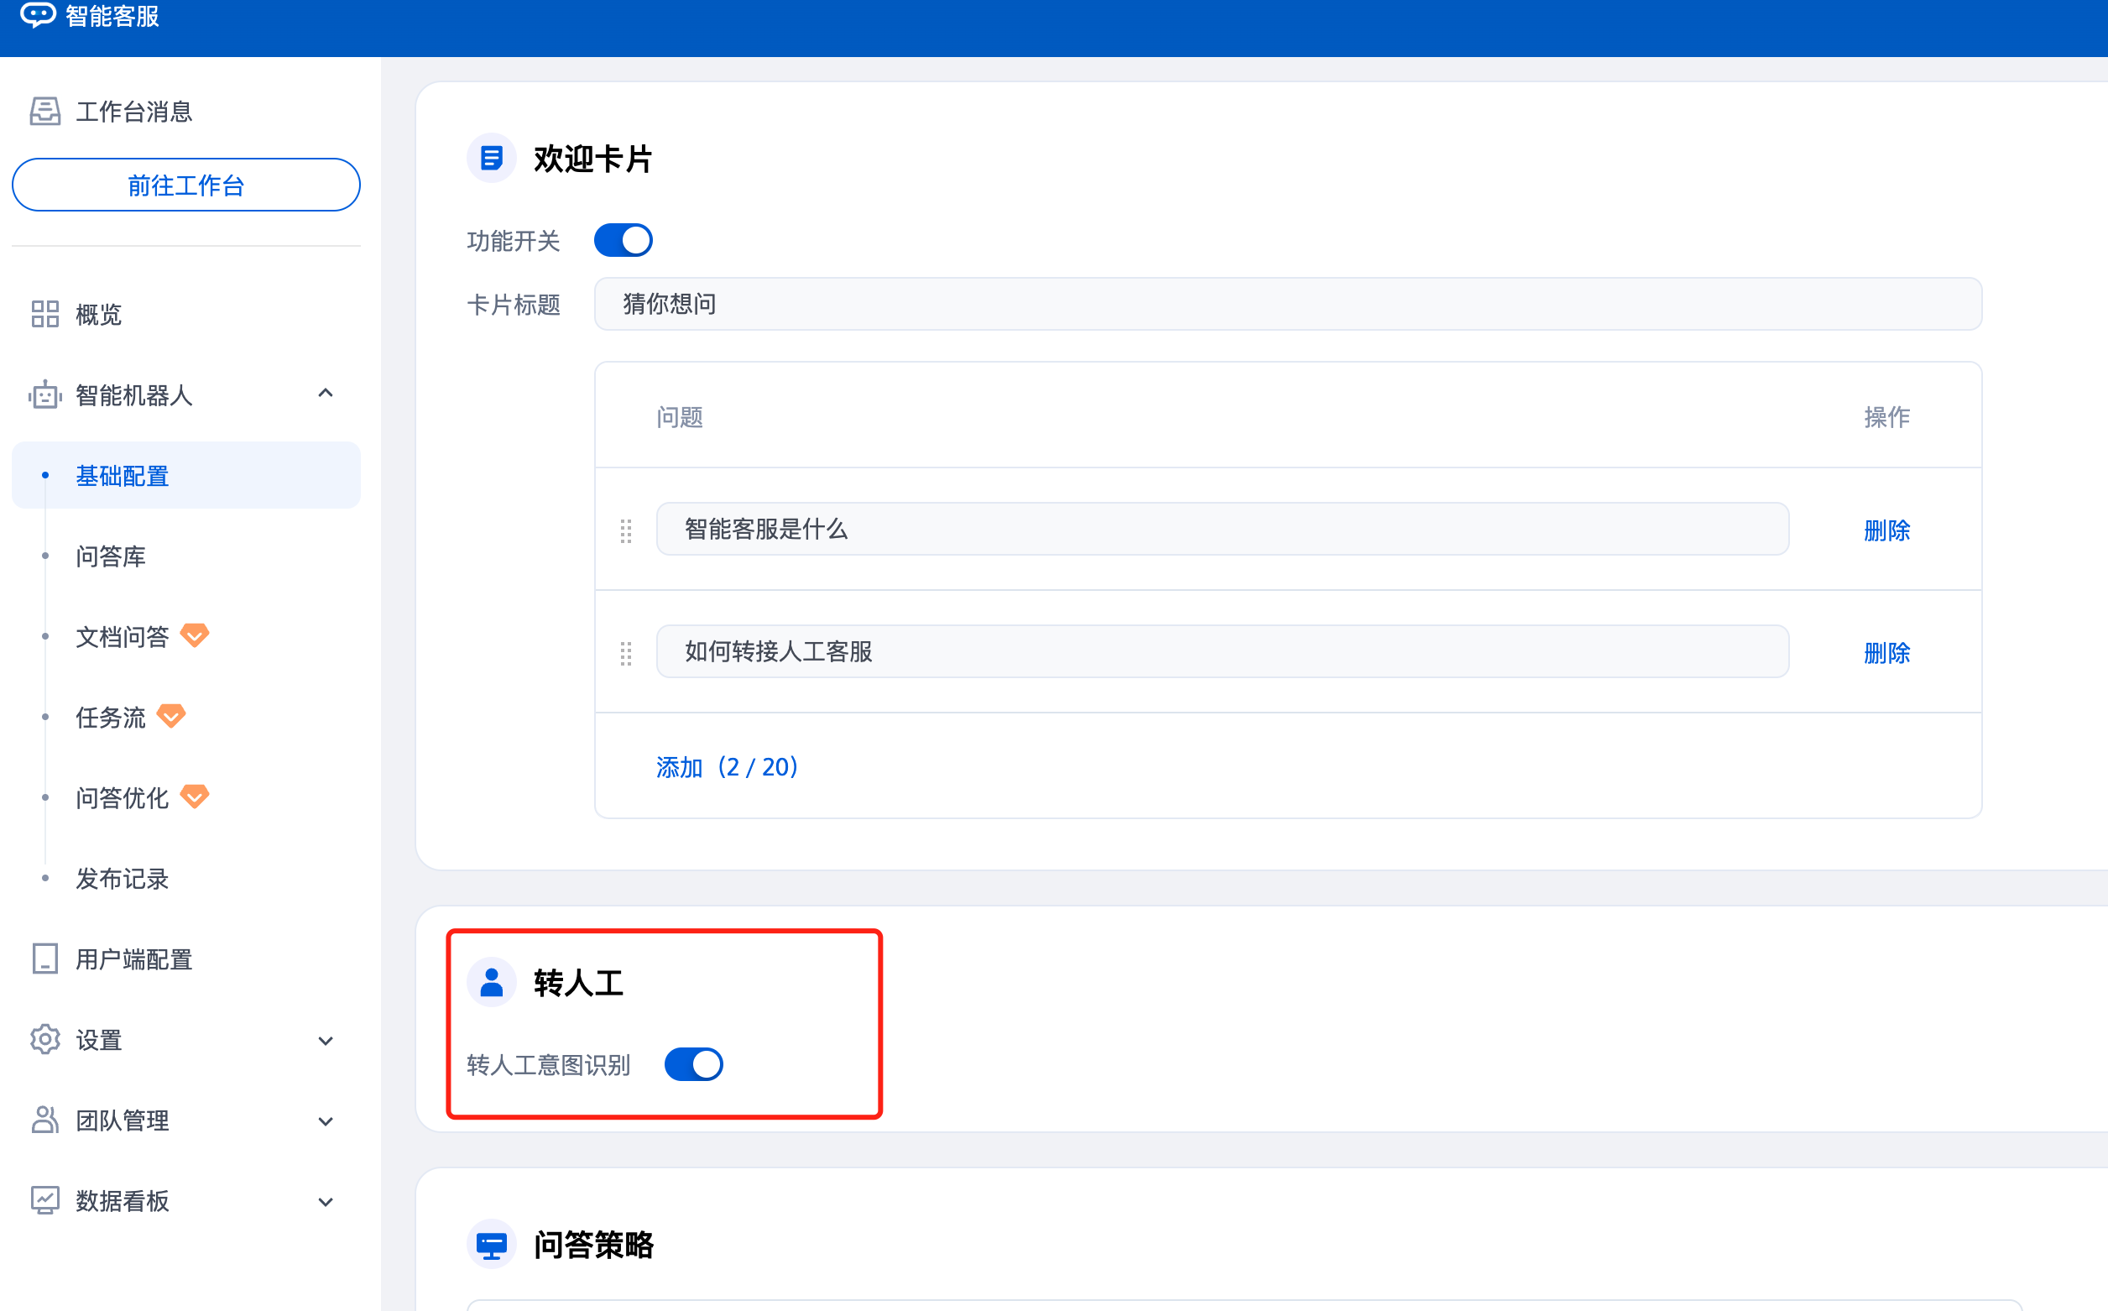This screenshot has height=1311, width=2108.
Task: Toggle the 功能开关 switch off
Action: pos(623,240)
